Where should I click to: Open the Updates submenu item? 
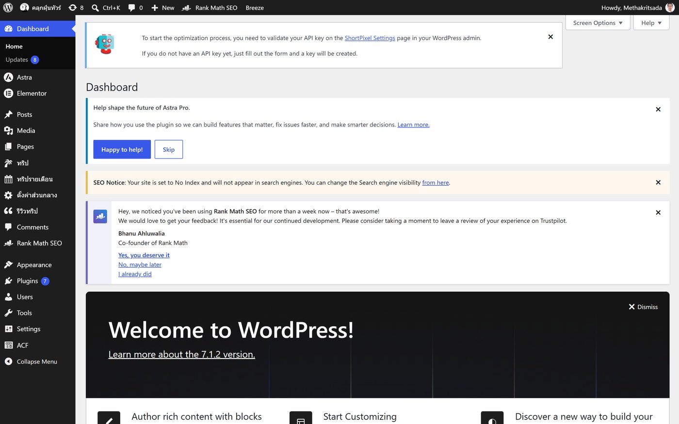[x=22, y=60]
